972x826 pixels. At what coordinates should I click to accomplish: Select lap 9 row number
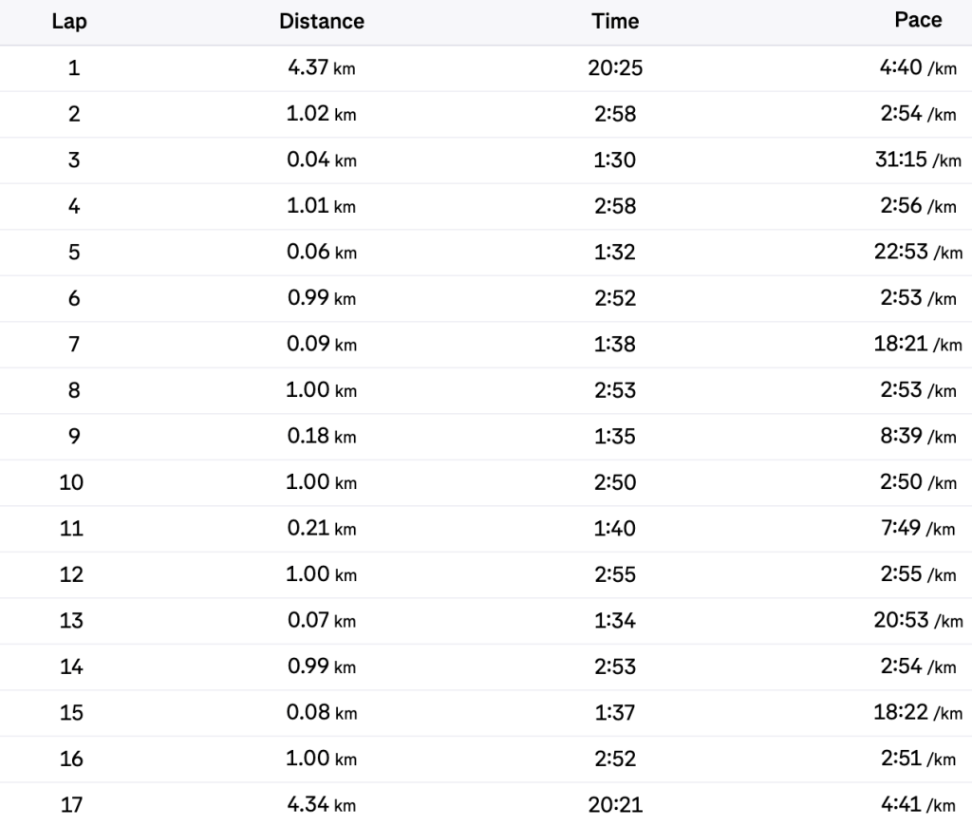coord(74,437)
